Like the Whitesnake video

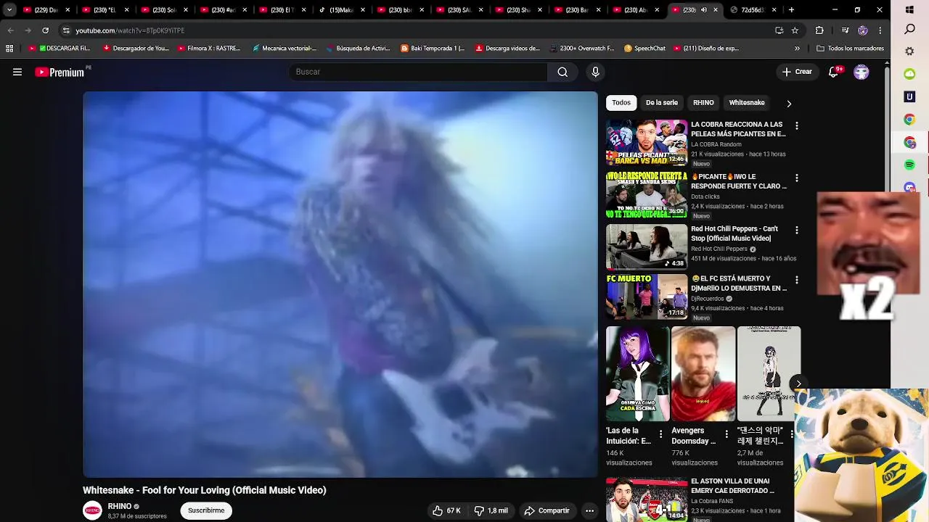pos(446,510)
